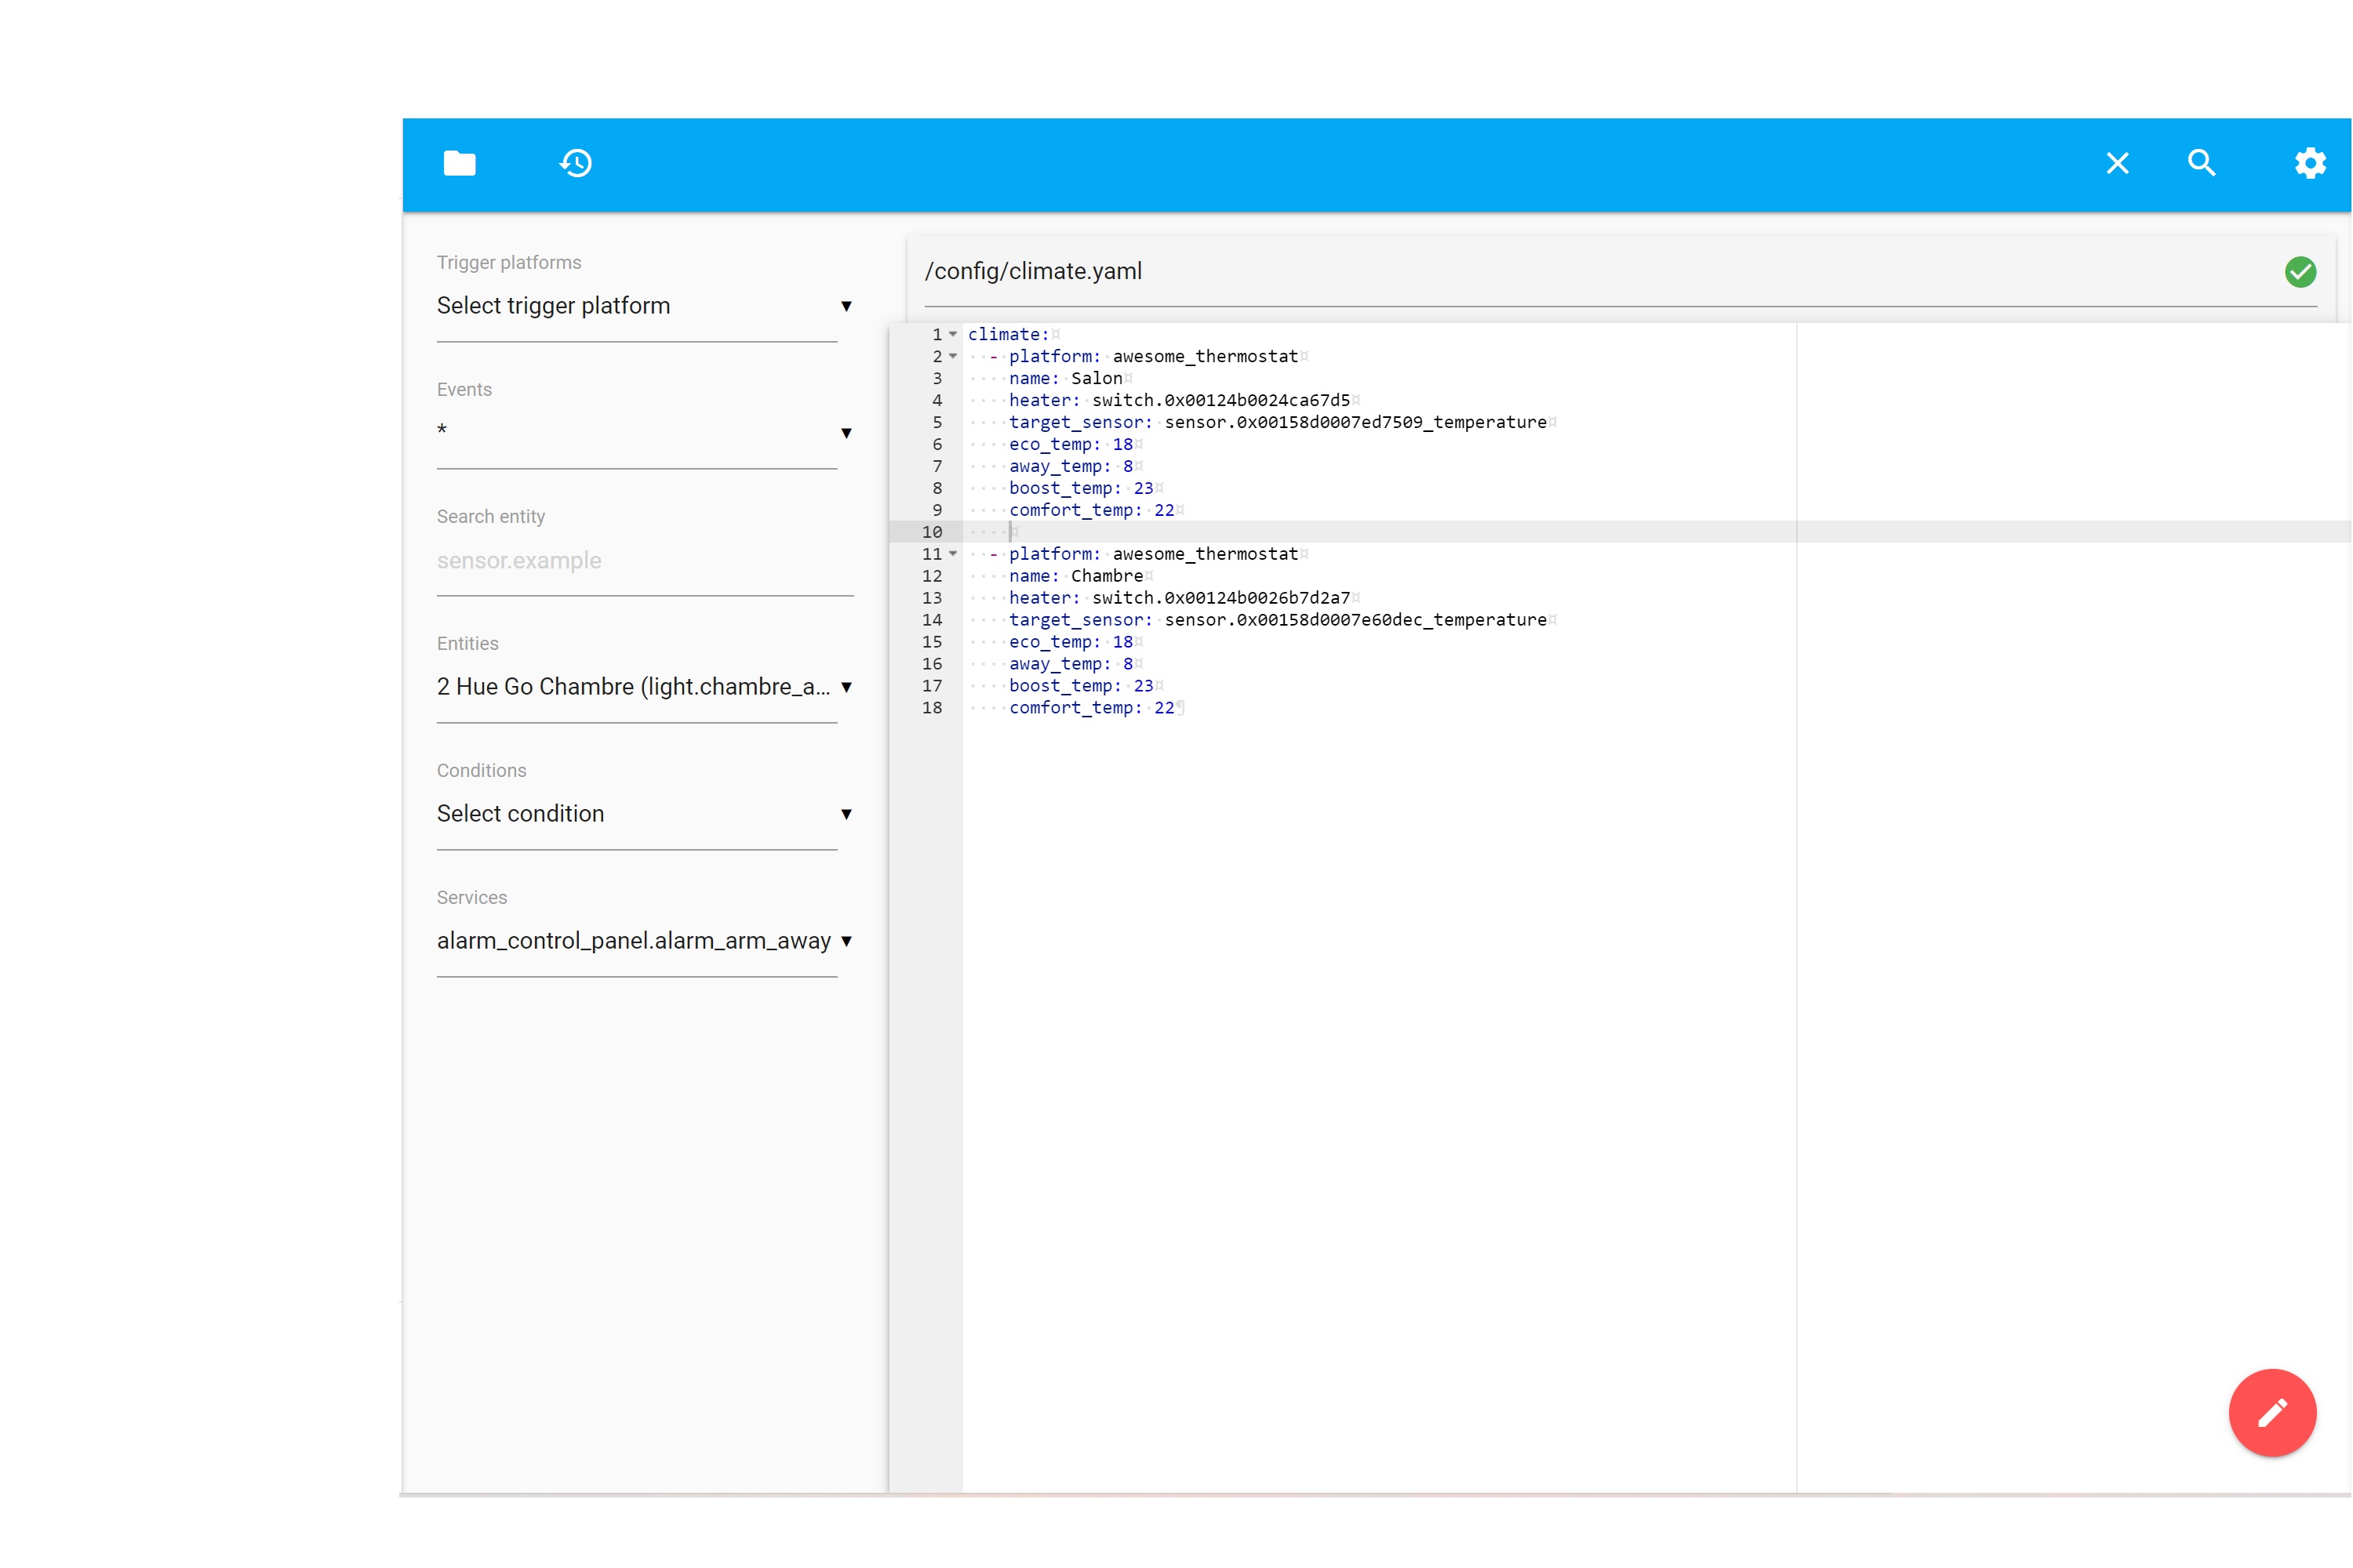Collapse the fold arrow at line 11

(x=954, y=554)
